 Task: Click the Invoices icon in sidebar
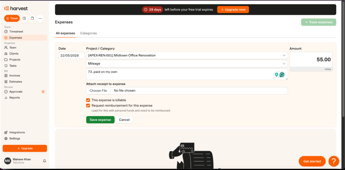pyautogui.click(x=6, y=76)
